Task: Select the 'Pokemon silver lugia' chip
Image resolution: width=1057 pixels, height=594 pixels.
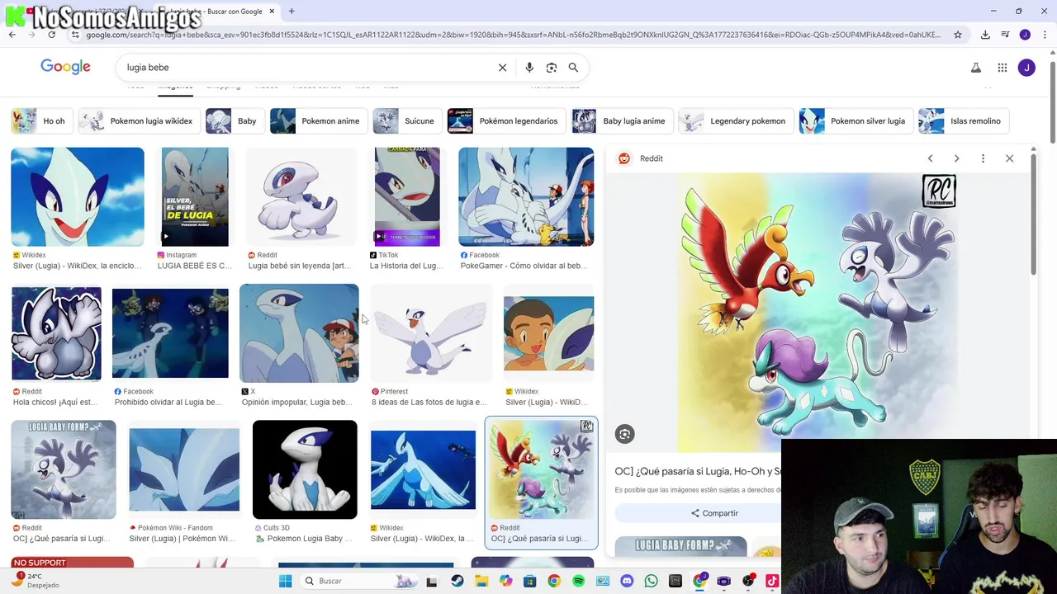Action: [855, 121]
